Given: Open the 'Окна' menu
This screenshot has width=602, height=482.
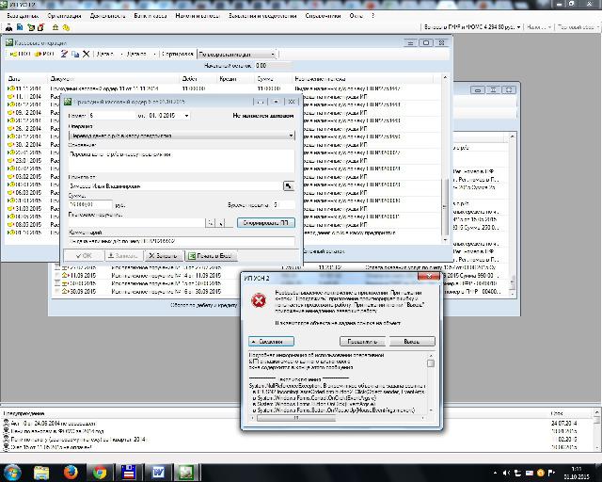Looking at the screenshot, I should (x=356, y=16).
